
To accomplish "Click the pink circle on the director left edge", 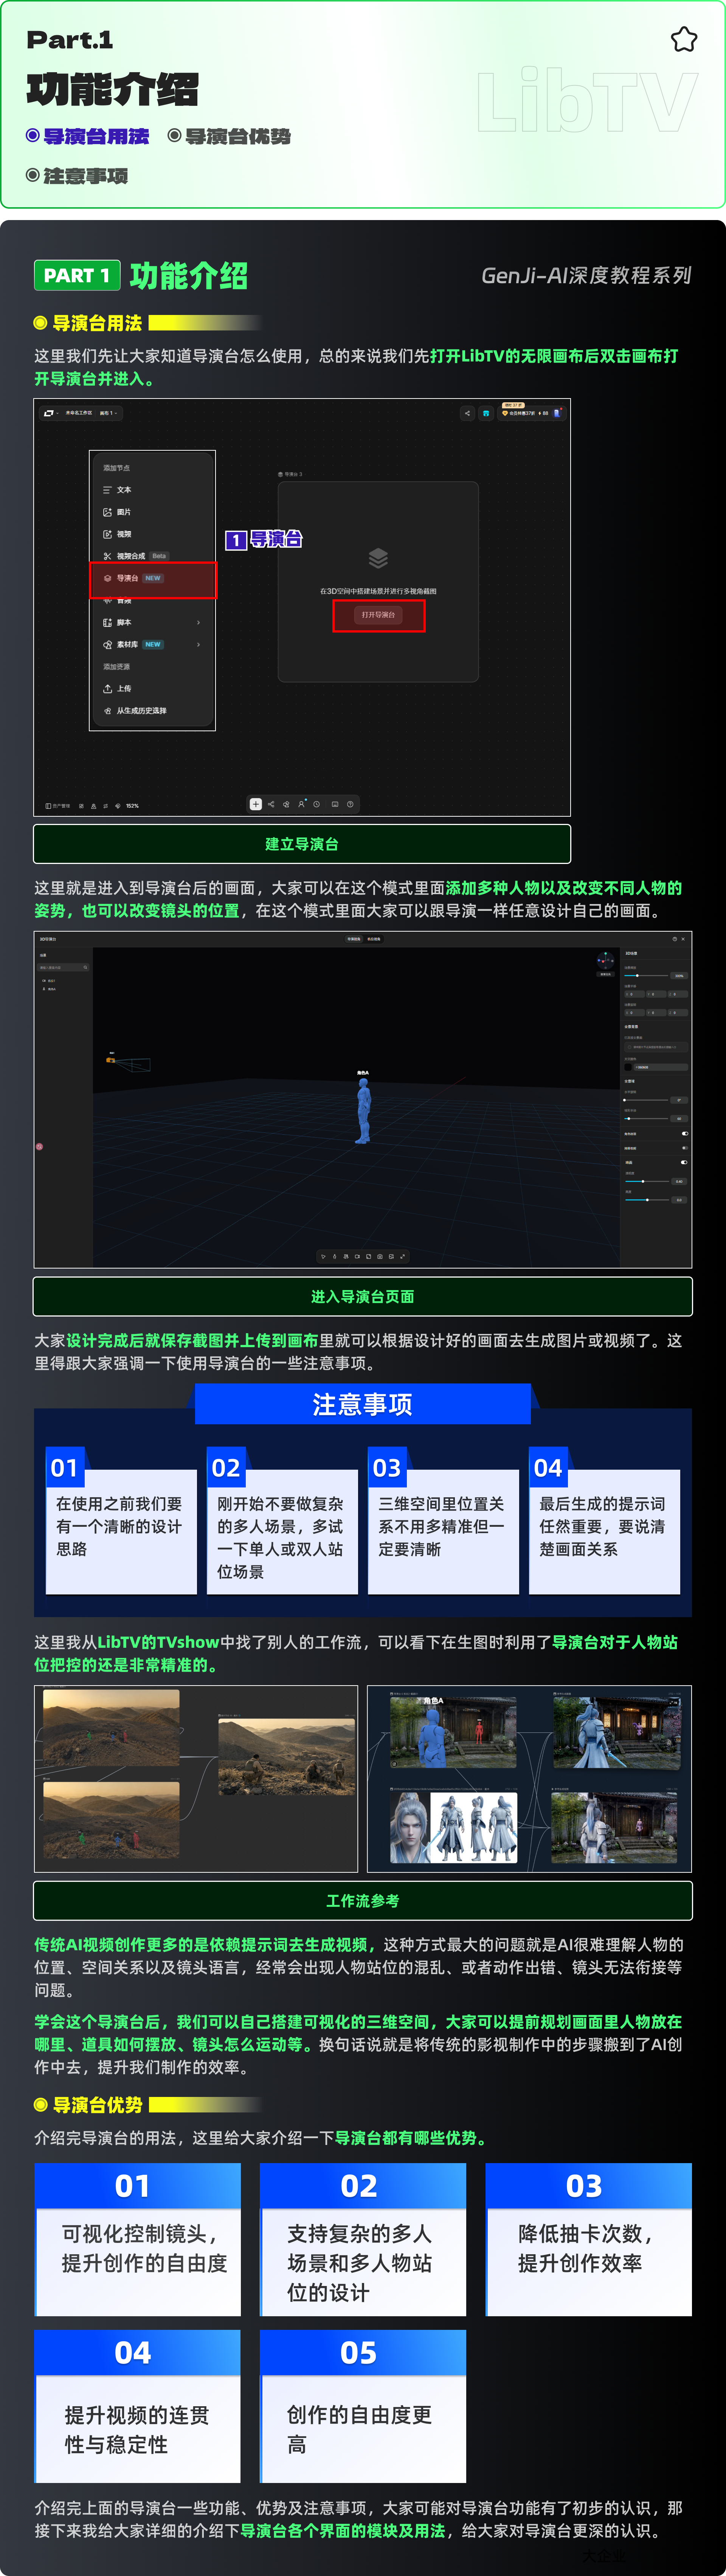I will pyautogui.click(x=39, y=1147).
